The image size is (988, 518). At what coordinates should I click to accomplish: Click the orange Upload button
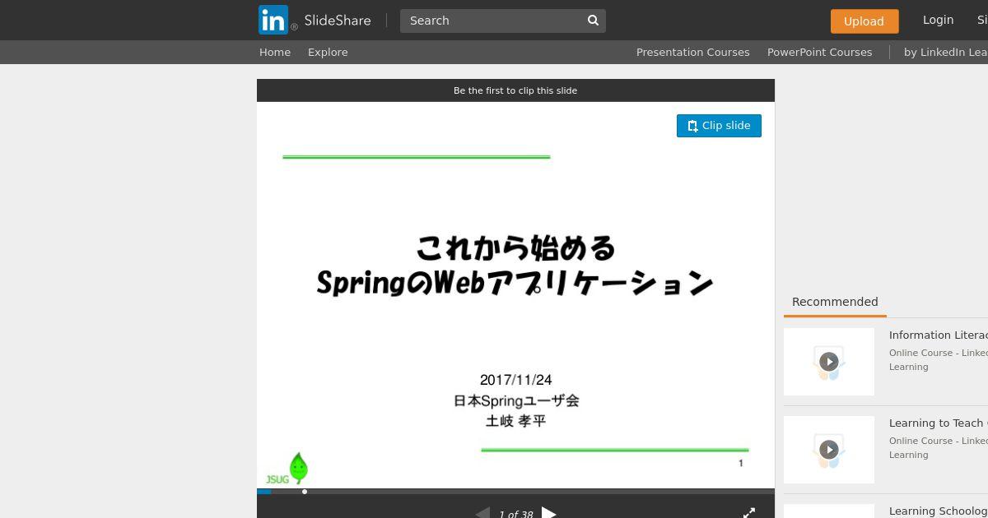point(864,21)
